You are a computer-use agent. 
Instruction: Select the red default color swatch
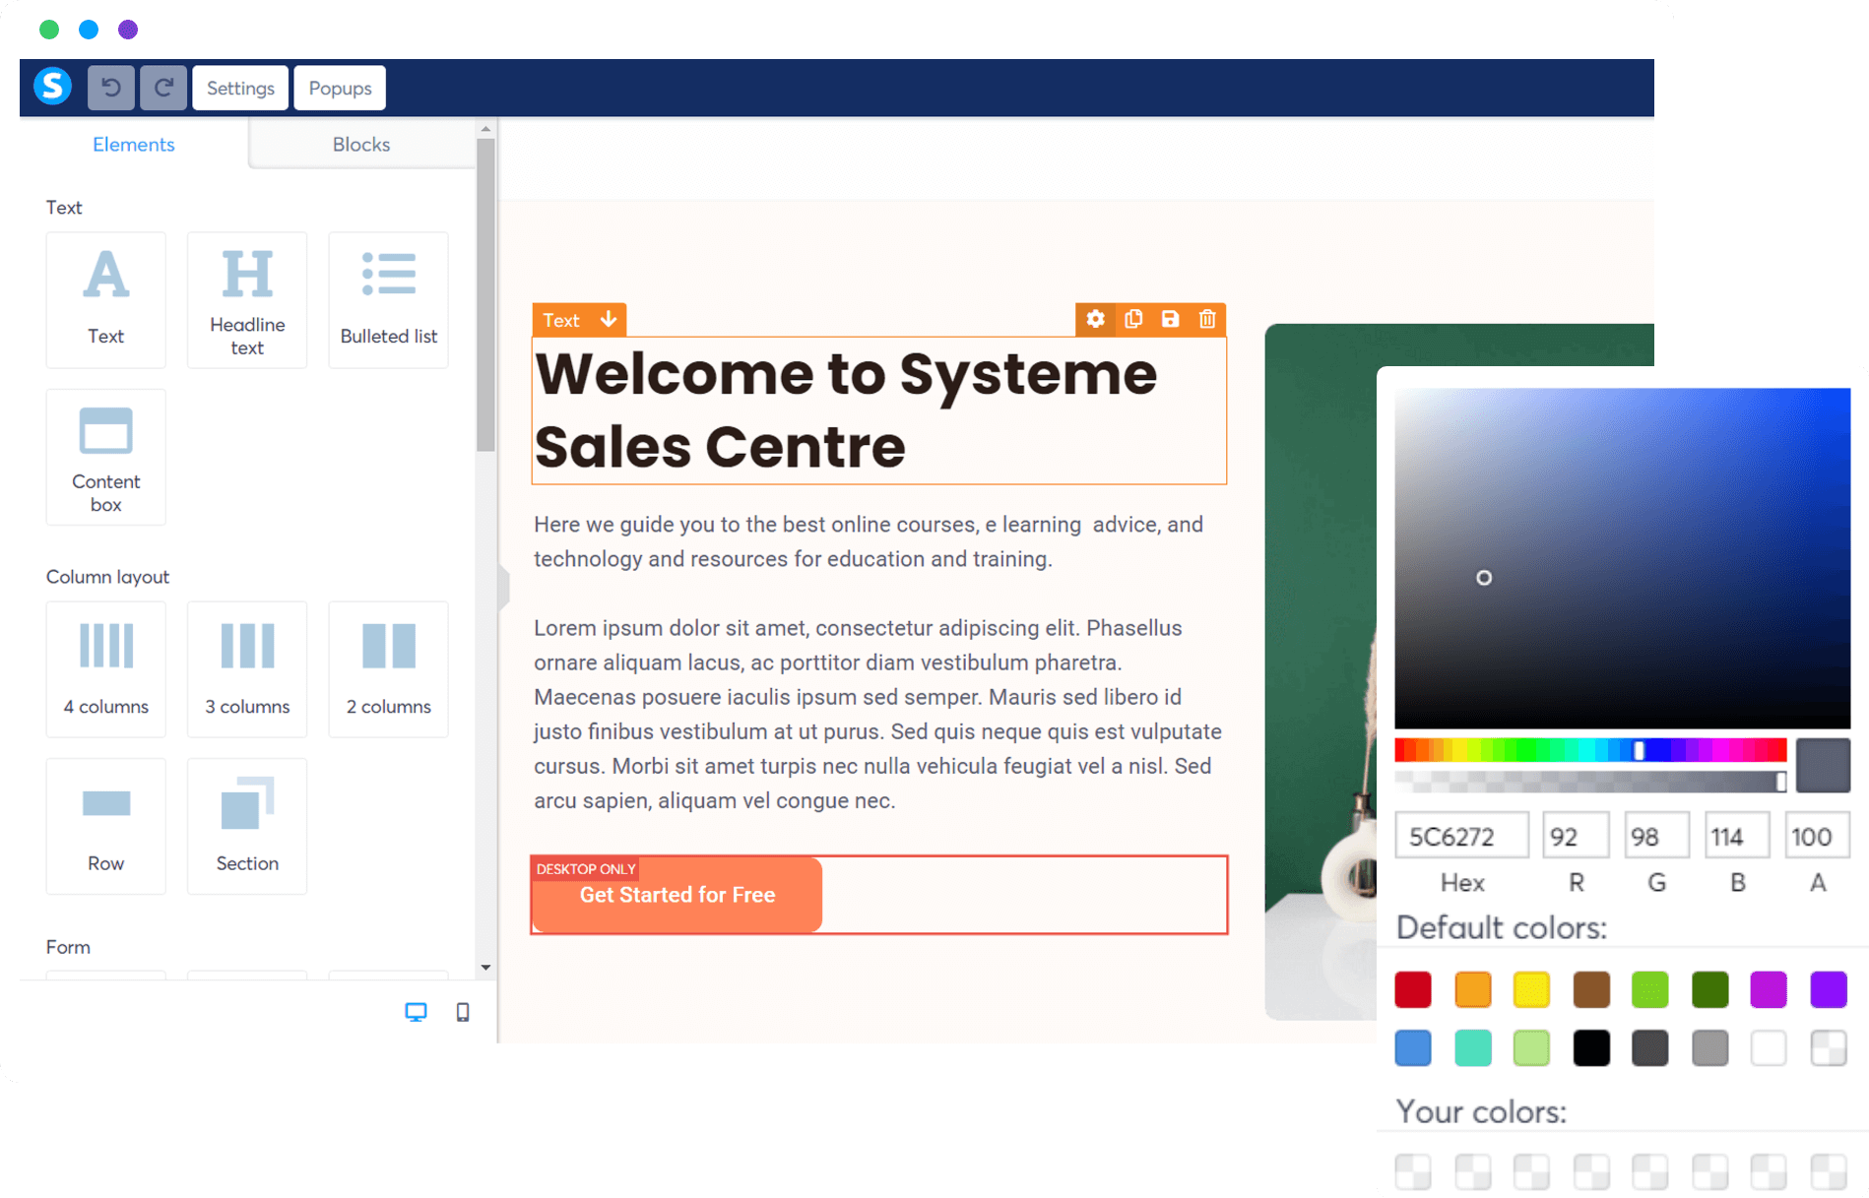point(1412,989)
